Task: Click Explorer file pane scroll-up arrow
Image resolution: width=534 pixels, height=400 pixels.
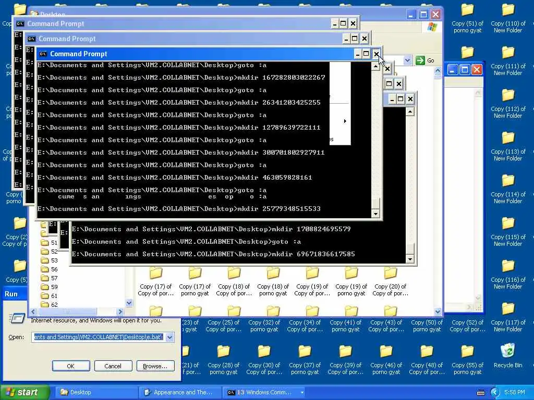Action: point(438,71)
